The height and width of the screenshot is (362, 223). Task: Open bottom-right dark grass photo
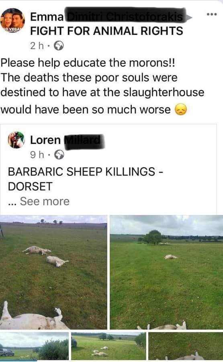186,346
